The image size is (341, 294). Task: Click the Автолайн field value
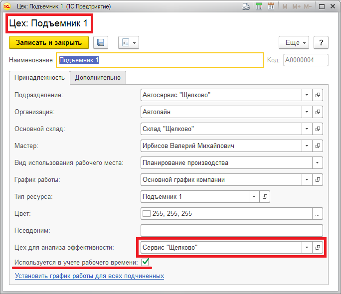[x=157, y=112]
